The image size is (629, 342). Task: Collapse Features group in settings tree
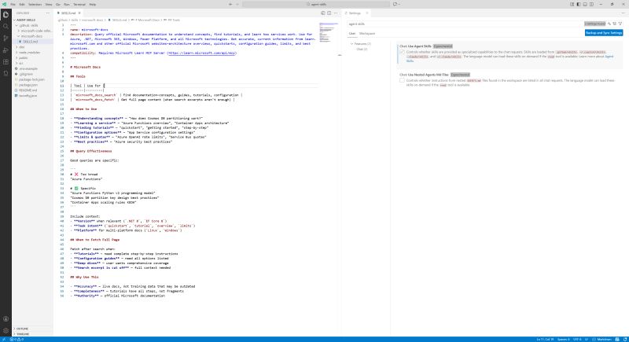coord(351,43)
